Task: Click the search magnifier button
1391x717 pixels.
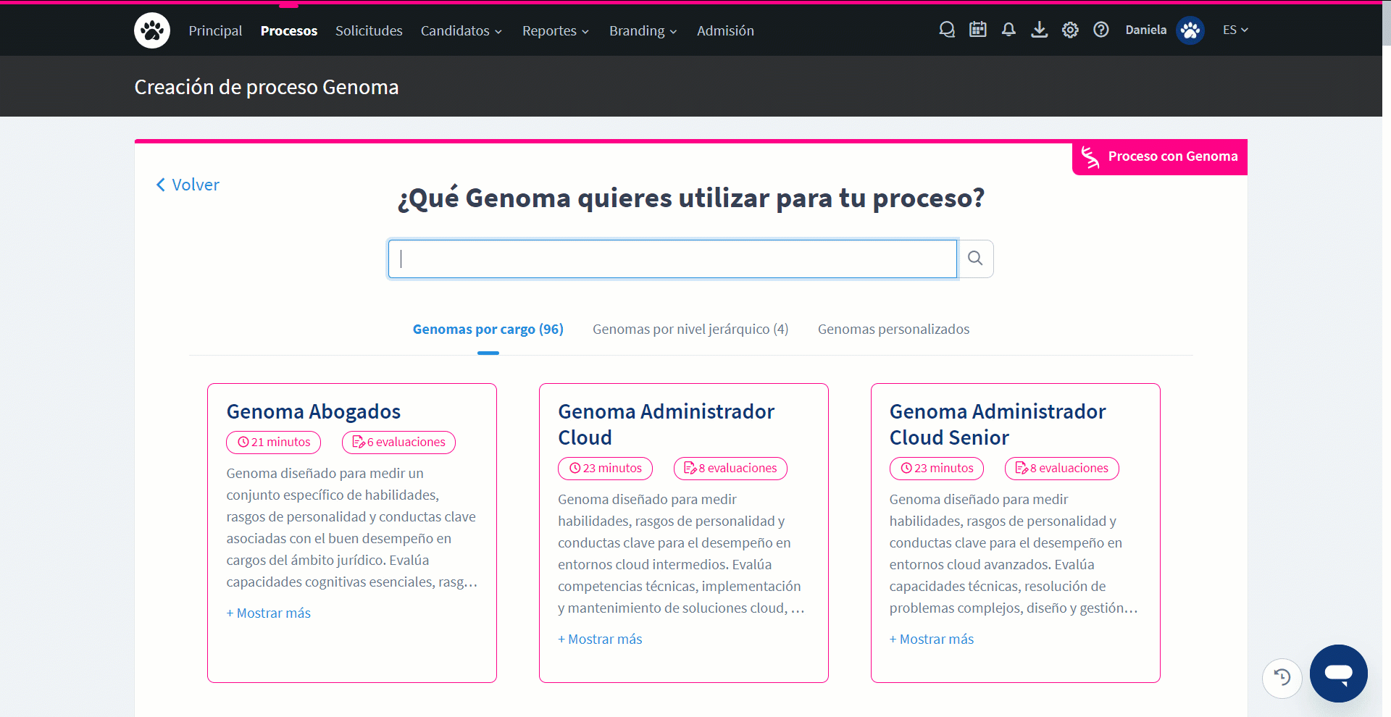Action: (975, 259)
